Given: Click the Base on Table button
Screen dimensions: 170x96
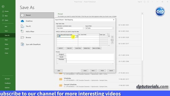Looking at the screenshot, I should click(x=97, y=48).
